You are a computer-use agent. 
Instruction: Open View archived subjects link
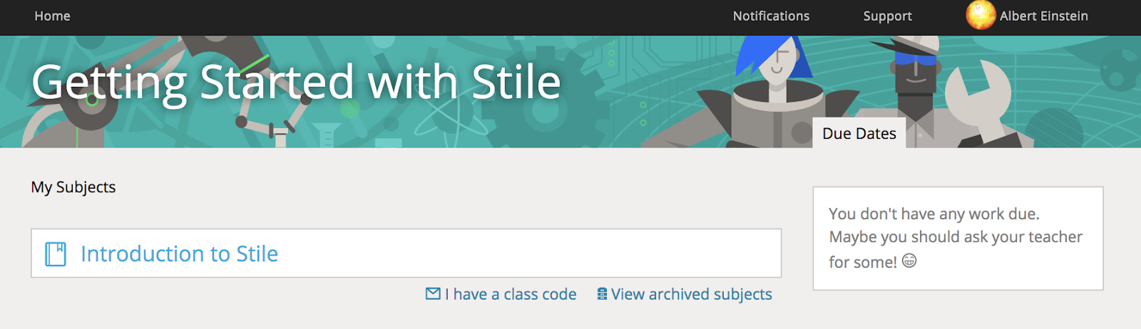[691, 294]
